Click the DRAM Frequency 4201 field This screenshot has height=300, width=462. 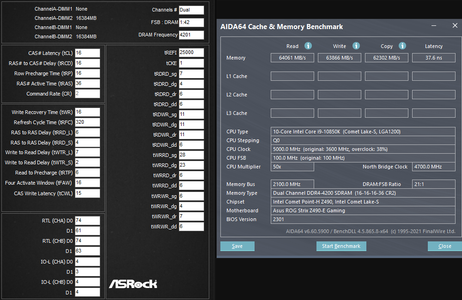click(191, 35)
